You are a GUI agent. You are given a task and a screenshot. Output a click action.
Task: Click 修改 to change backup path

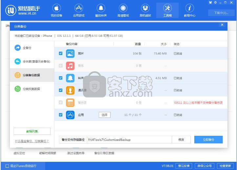181,139
